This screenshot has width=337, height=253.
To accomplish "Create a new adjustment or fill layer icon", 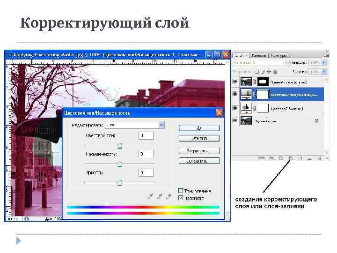I will pyautogui.click(x=291, y=158).
